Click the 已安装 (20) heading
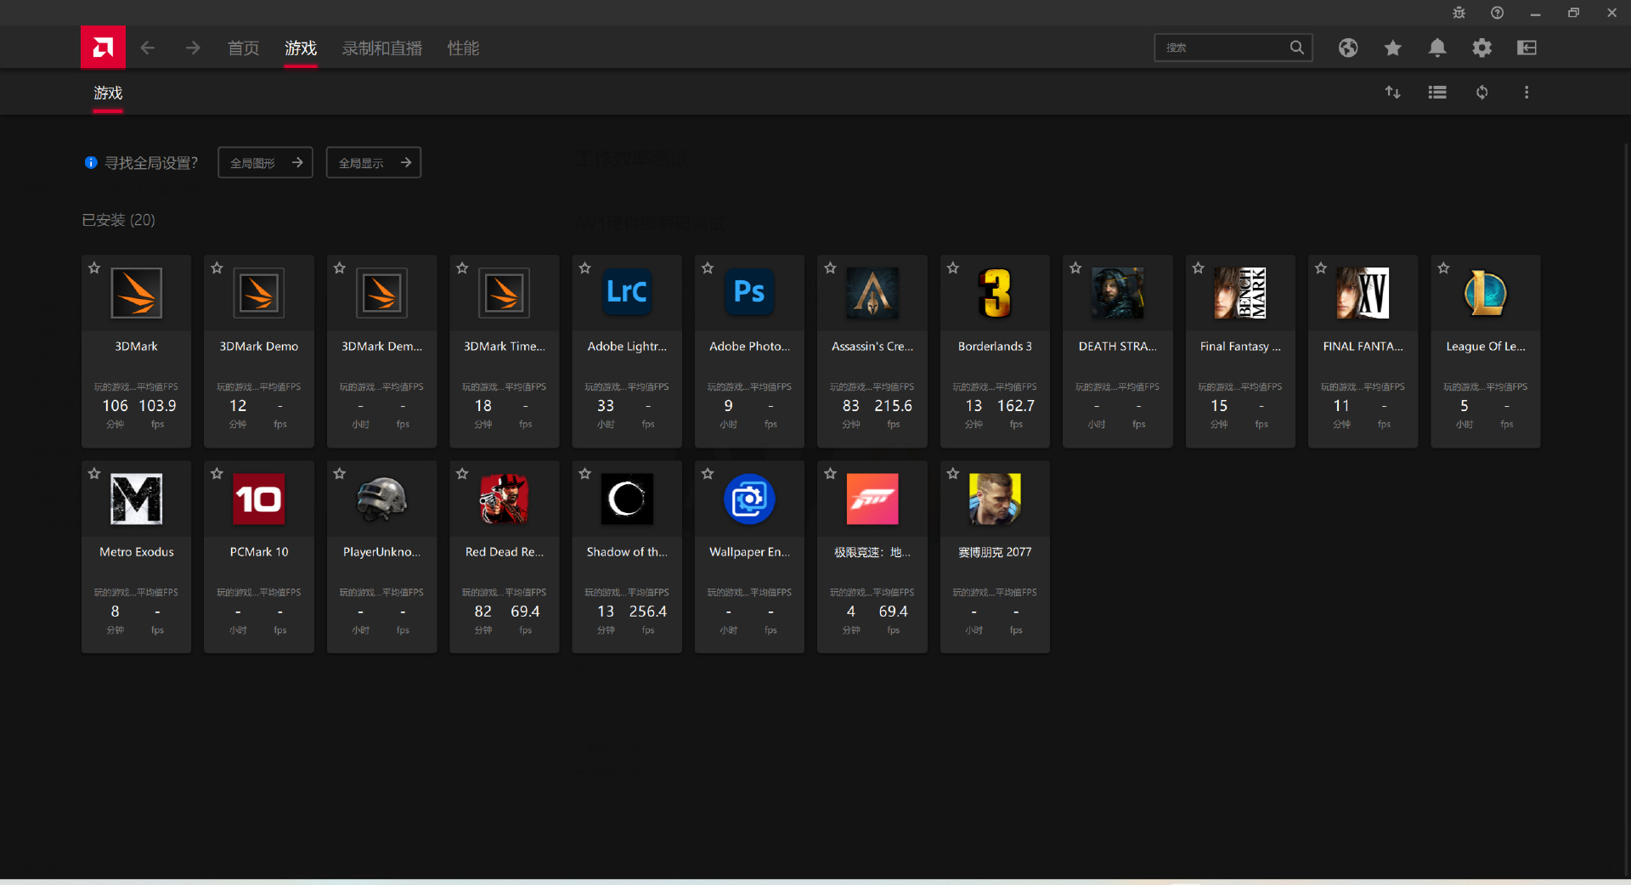The image size is (1631, 885). (x=118, y=220)
